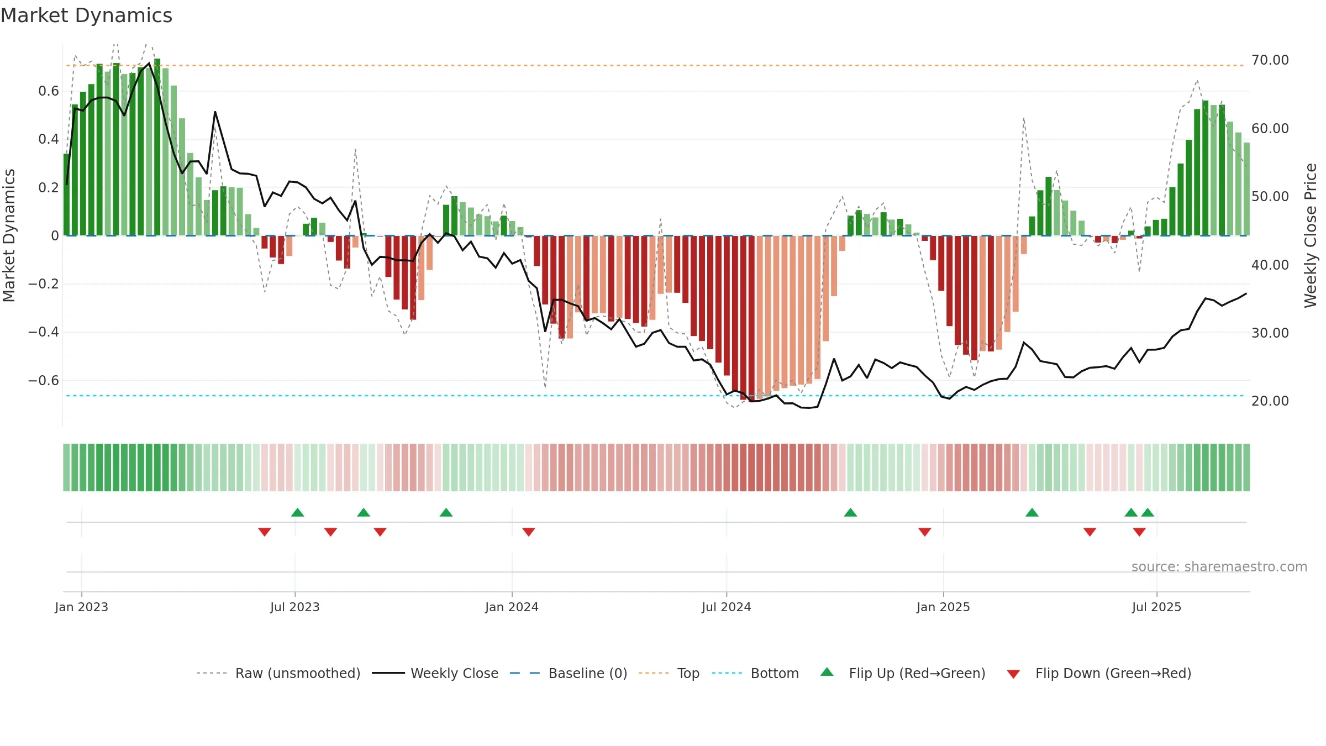The width and height of the screenshot is (1326, 746).
Task: Click the Jul 2024 axis label
Action: [727, 607]
